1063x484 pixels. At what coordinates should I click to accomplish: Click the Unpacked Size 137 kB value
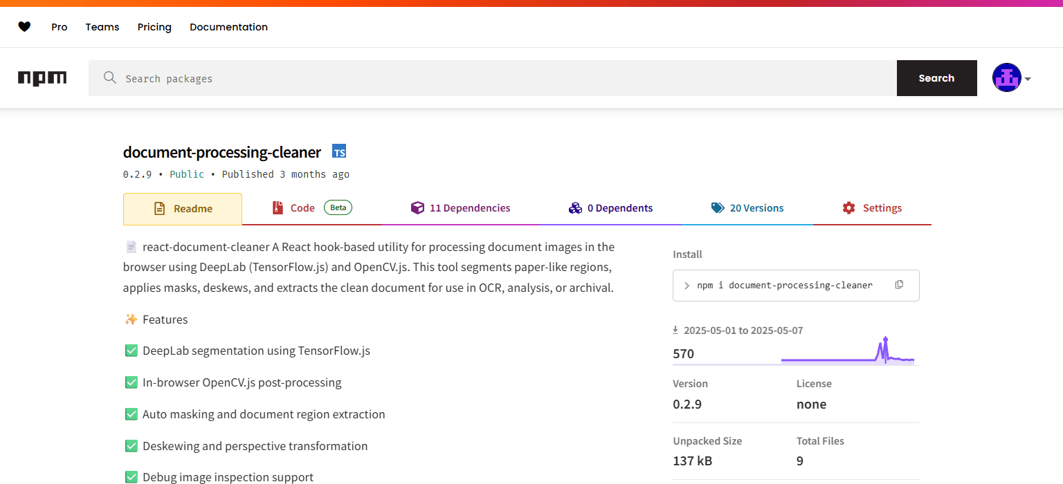tap(693, 461)
